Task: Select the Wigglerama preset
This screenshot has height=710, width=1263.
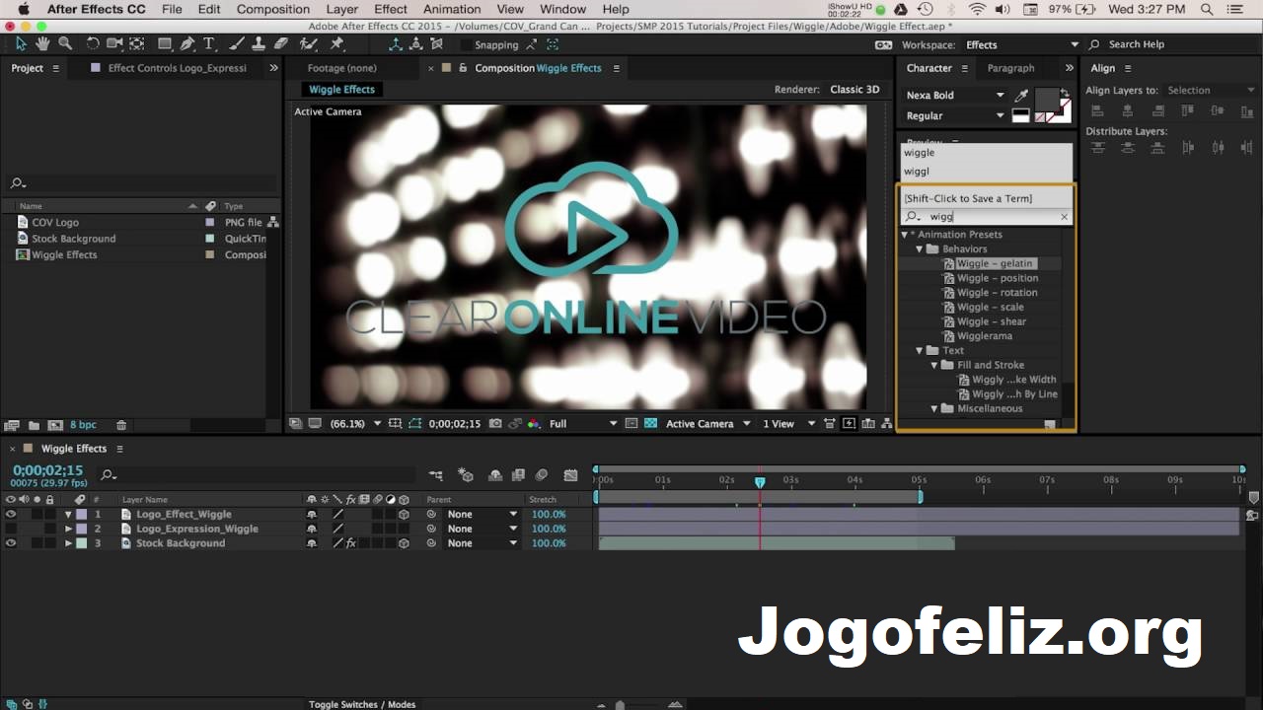Action: click(985, 336)
